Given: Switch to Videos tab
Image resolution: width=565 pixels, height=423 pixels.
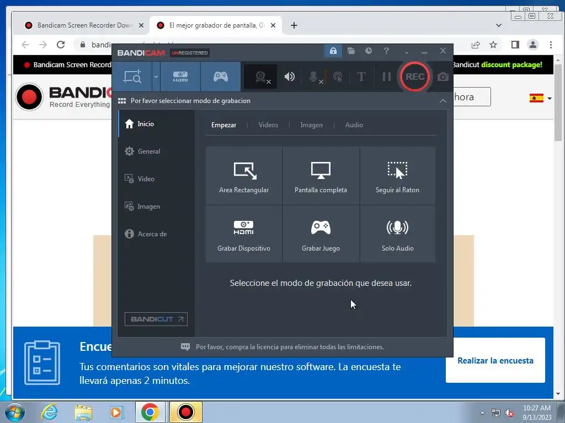Looking at the screenshot, I should point(268,125).
